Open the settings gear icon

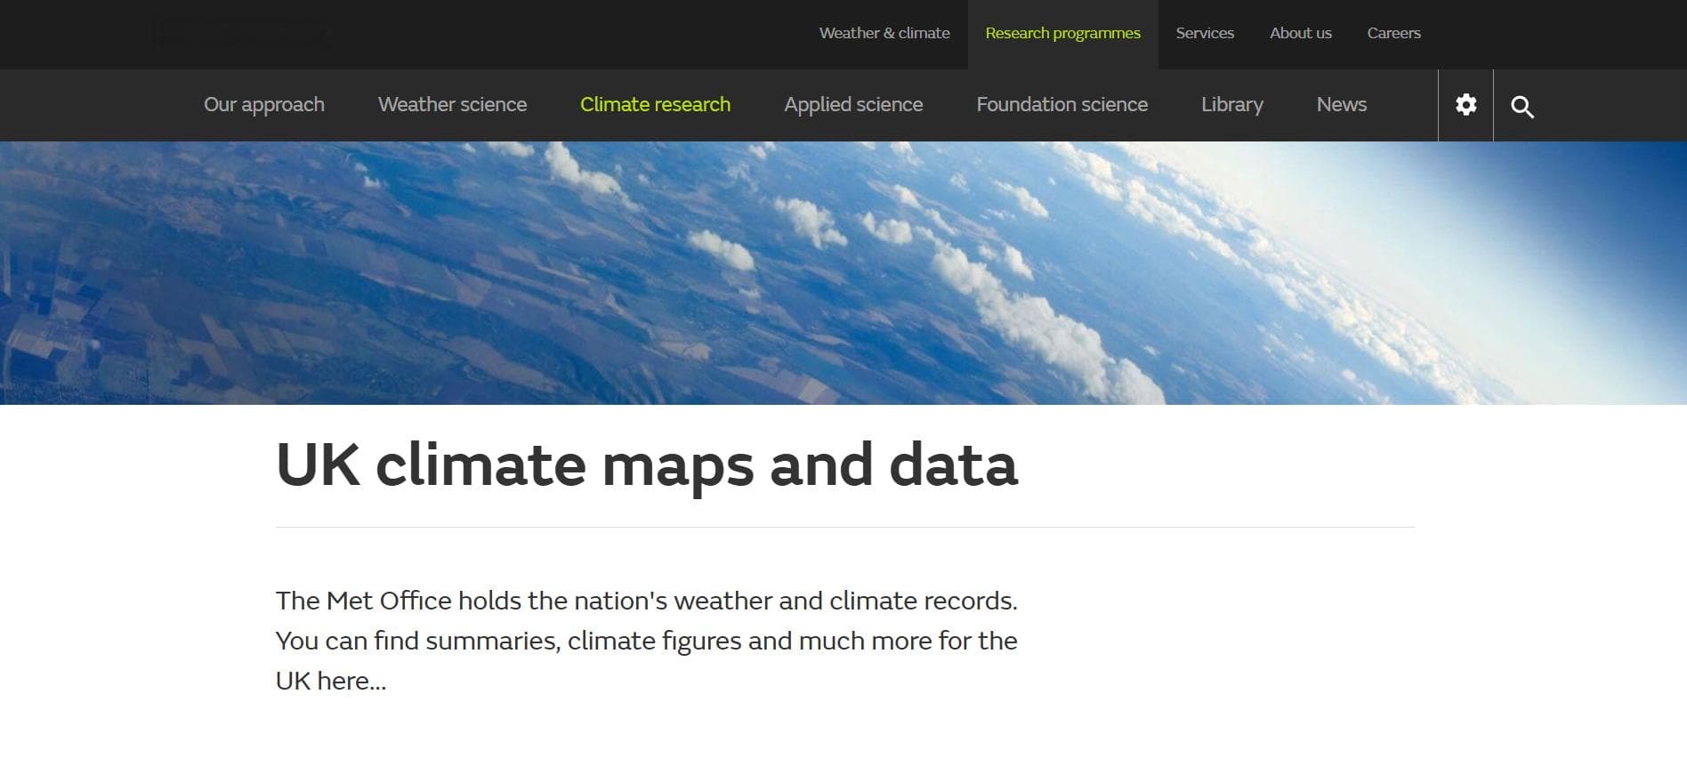pos(1465,105)
